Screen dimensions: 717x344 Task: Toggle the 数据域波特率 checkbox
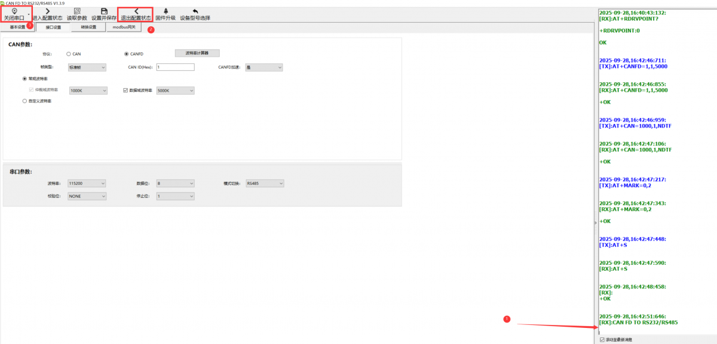click(125, 91)
